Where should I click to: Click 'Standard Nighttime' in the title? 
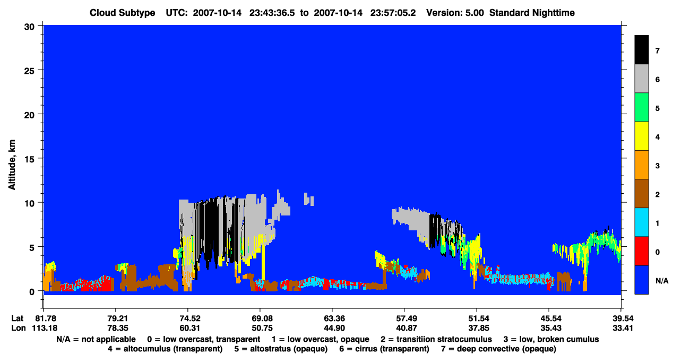tap(532, 13)
